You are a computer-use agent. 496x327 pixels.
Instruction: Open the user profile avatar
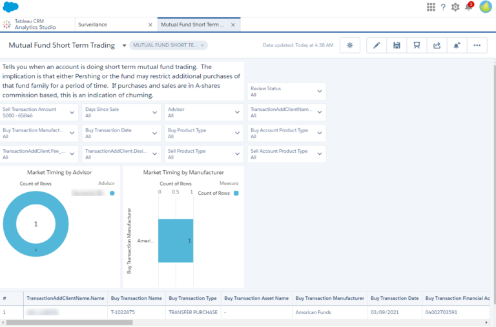point(486,7)
